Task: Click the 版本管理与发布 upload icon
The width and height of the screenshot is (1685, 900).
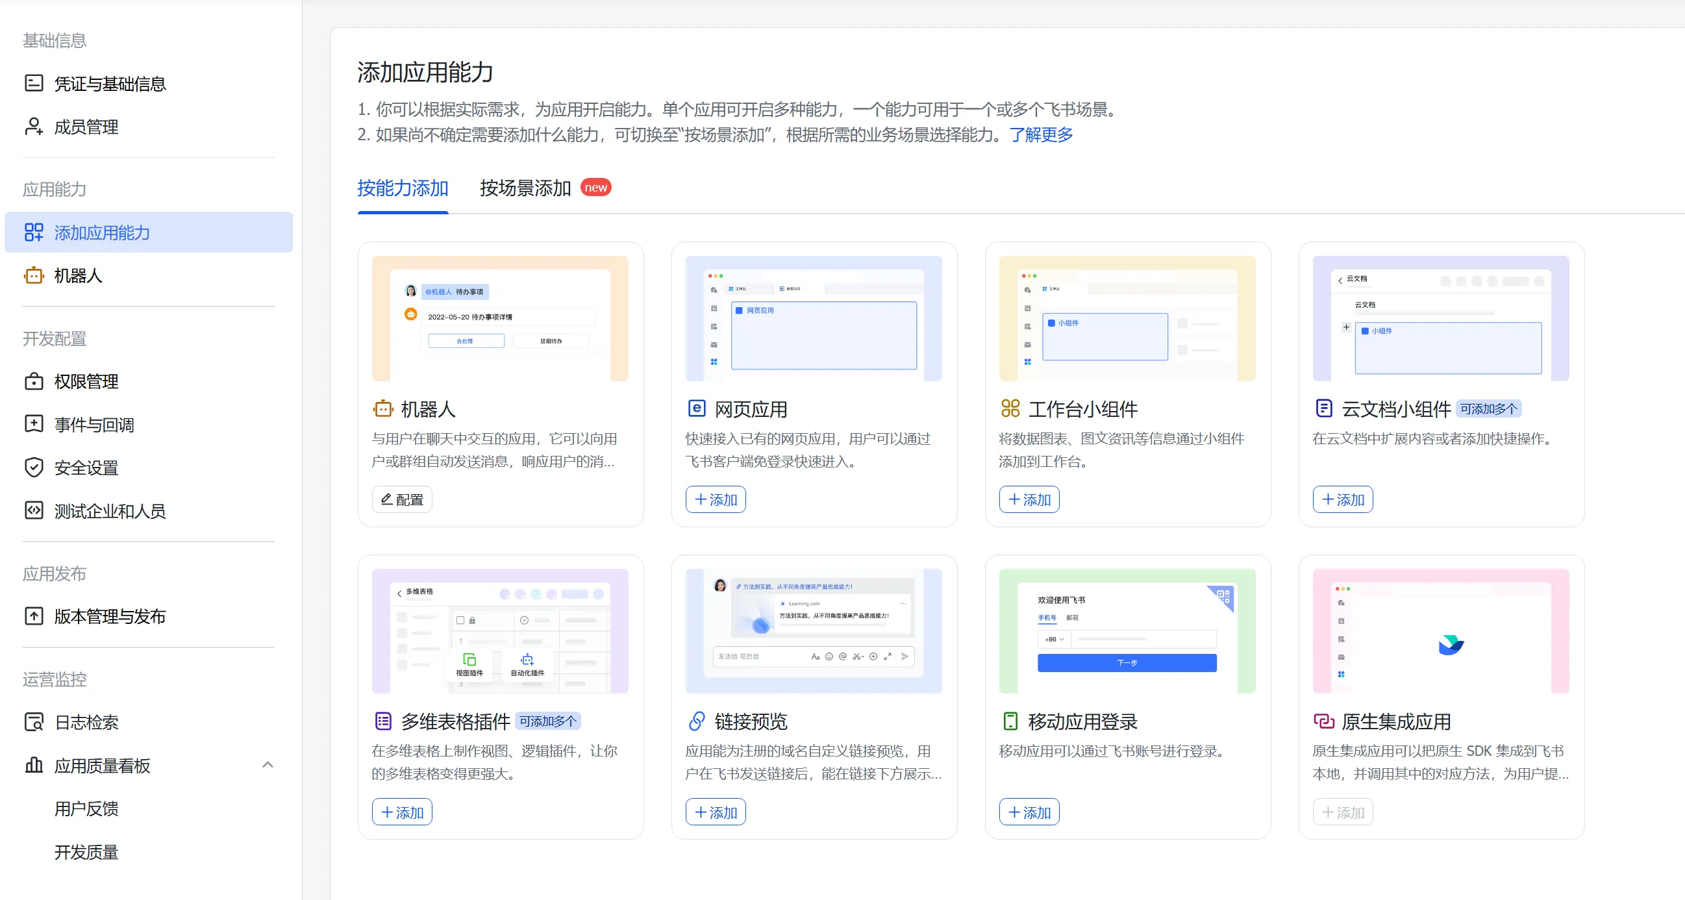Action: (x=33, y=616)
